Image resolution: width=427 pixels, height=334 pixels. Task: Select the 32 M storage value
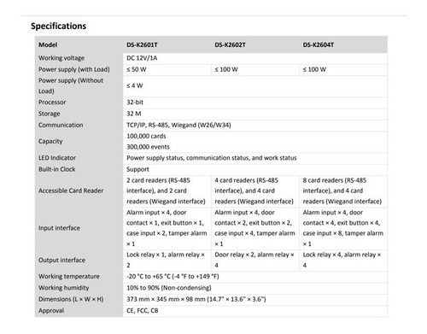click(134, 114)
